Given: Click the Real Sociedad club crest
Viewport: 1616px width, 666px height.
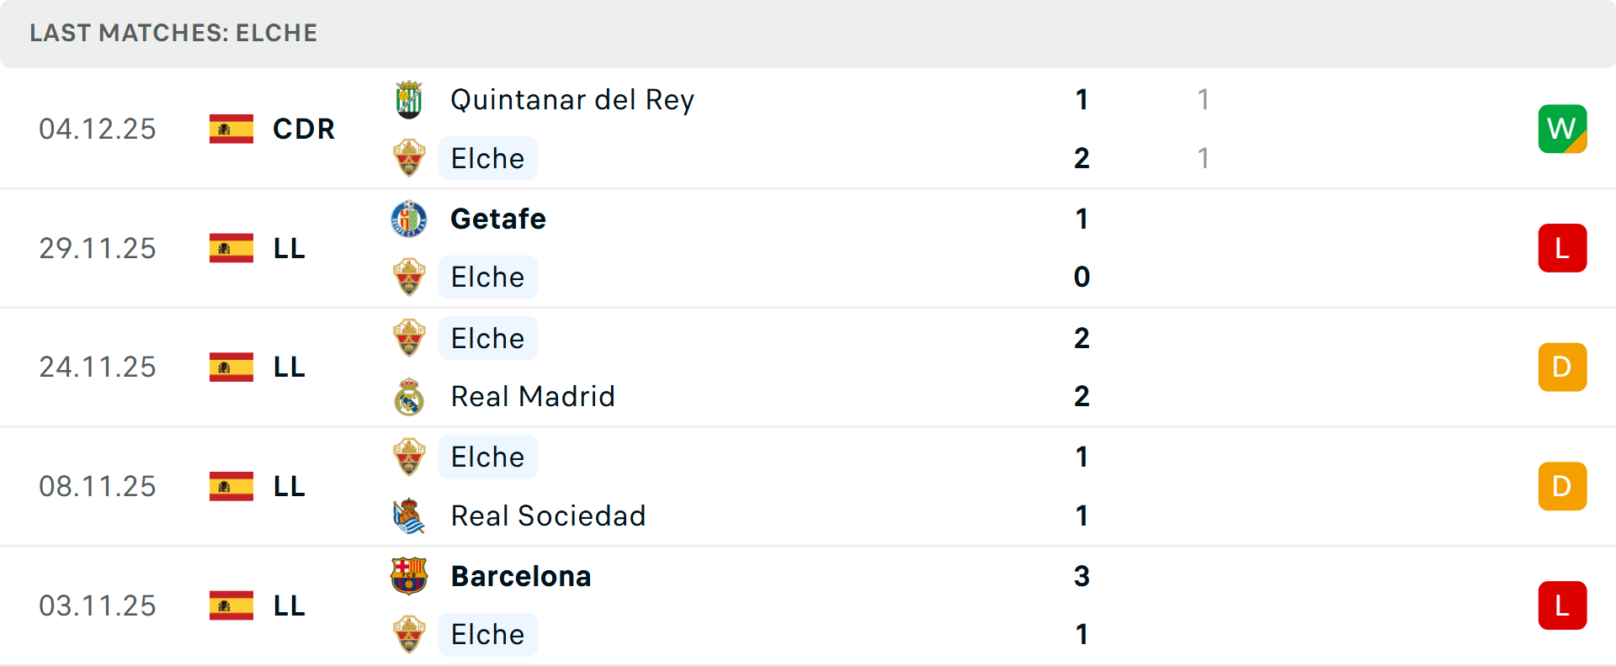Looking at the screenshot, I should coord(409,516).
